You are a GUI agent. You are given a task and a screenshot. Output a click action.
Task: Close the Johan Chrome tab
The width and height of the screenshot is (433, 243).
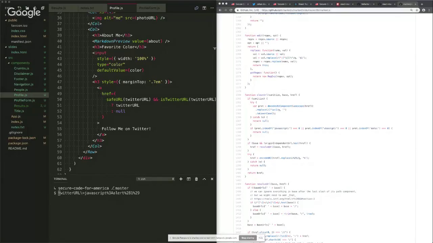click(x=269, y=4)
